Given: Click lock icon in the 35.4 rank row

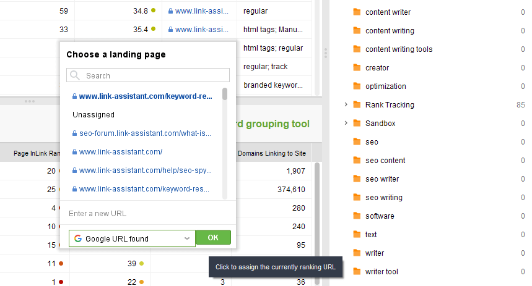Looking at the screenshot, I should (x=170, y=30).
